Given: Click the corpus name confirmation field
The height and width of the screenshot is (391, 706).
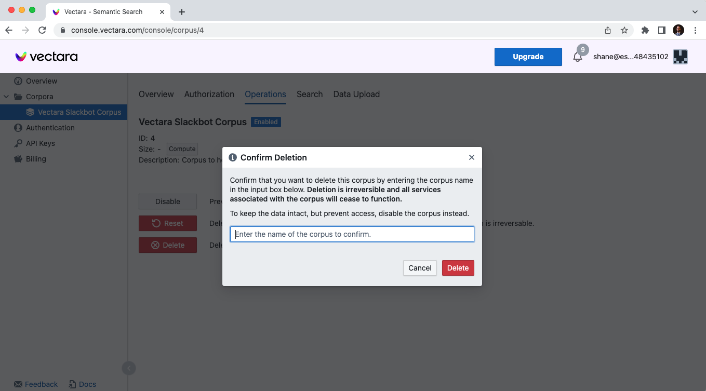Looking at the screenshot, I should click(x=352, y=234).
